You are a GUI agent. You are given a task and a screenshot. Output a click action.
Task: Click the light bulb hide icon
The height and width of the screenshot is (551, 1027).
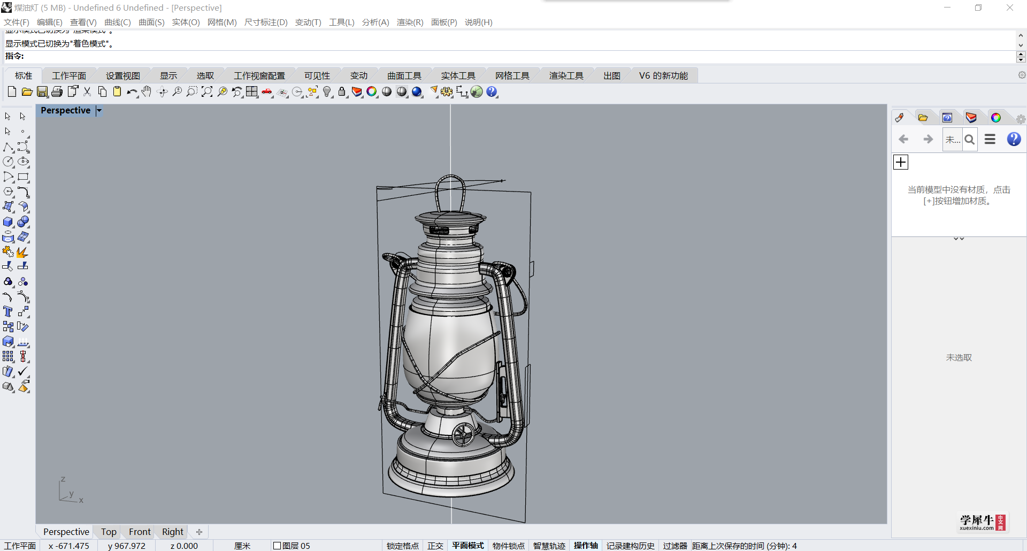pos(327,92)
